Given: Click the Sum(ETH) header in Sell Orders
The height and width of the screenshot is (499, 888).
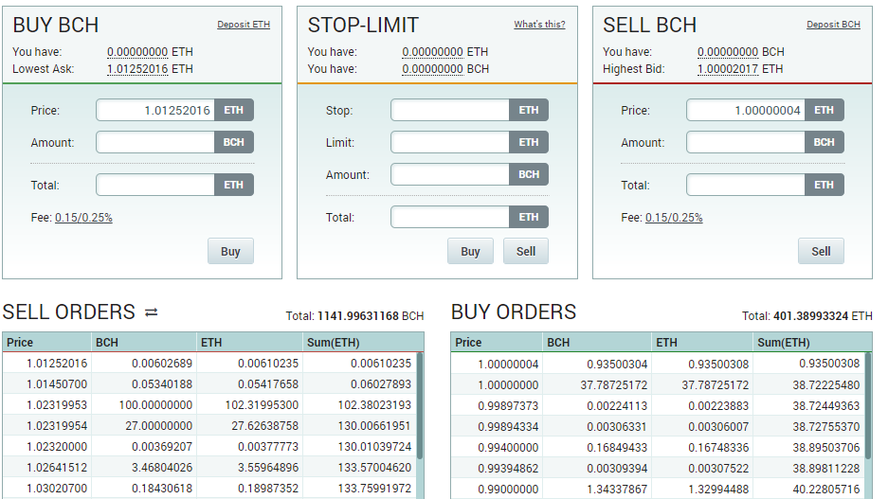Looking at the screenshot, I should tap(363, 342).
